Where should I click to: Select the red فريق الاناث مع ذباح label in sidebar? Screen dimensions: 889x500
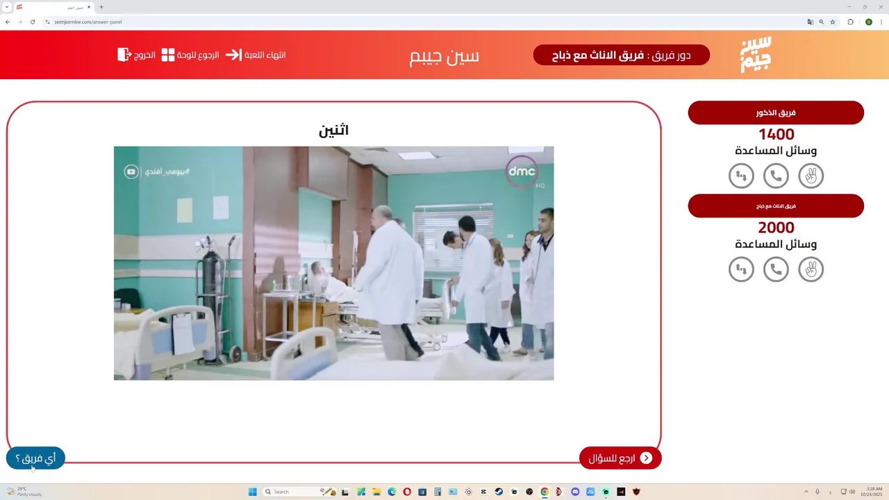pyautogui.click(x=776, y=206)
